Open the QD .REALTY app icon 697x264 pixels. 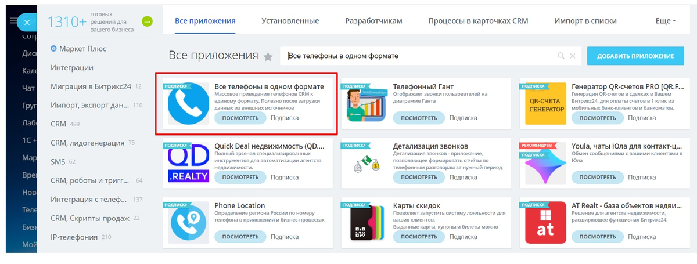coord(189,163)
